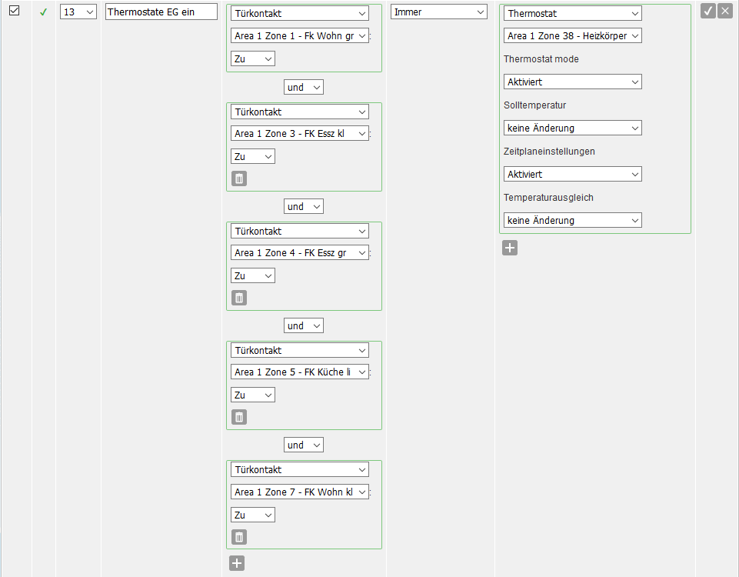Delete the Zone 4 FK Essz gr condition
739x577 pixels.
239,298
